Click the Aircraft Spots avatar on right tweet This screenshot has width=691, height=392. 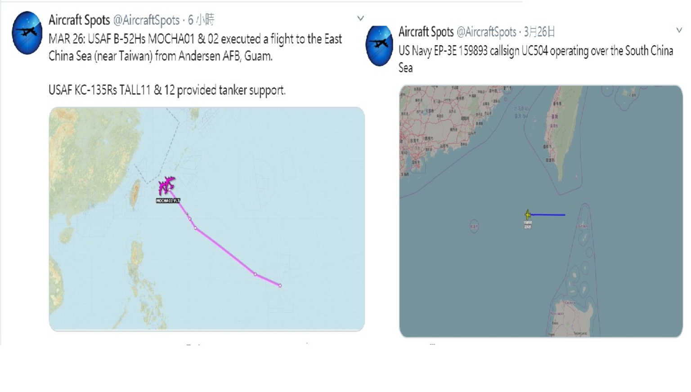(x=379, y=45)
